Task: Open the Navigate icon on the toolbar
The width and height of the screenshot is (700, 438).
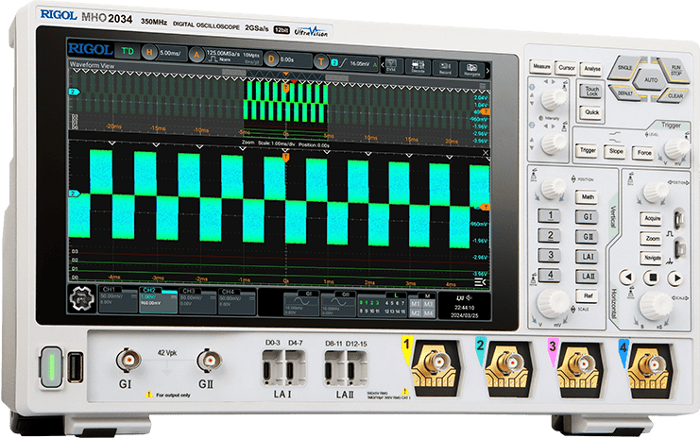Action: click(471, 70)
